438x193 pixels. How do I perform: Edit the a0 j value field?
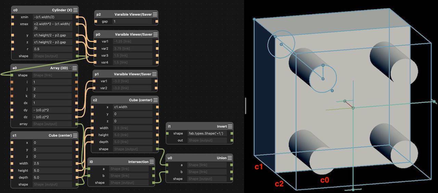(52, 89)
